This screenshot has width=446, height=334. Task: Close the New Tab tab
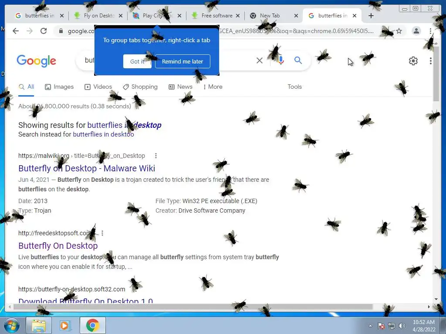click(296, 16)
